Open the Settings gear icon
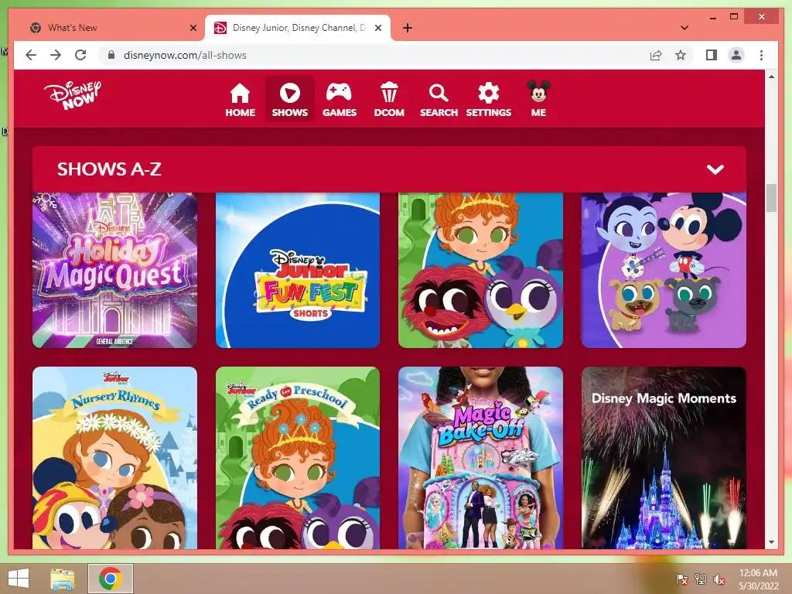The height and width of the screenshot is (594, 792). click(x=489, y=94)
